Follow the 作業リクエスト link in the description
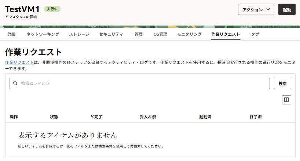Image resolution: width=300 pixels, height=161 pixels. tap(19, 62)
